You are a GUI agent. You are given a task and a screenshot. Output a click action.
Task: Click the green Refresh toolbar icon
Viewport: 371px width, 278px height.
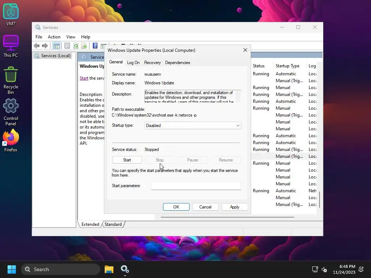pyautogui.click(x=76, y=46)
